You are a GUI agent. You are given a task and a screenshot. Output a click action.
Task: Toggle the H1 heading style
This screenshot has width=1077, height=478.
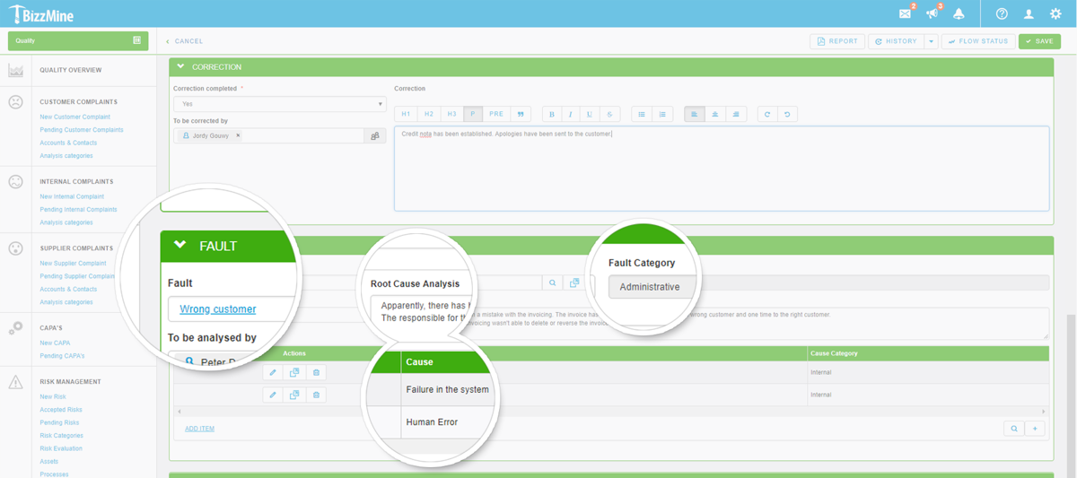pyautogui.click(x=406, y=114)
